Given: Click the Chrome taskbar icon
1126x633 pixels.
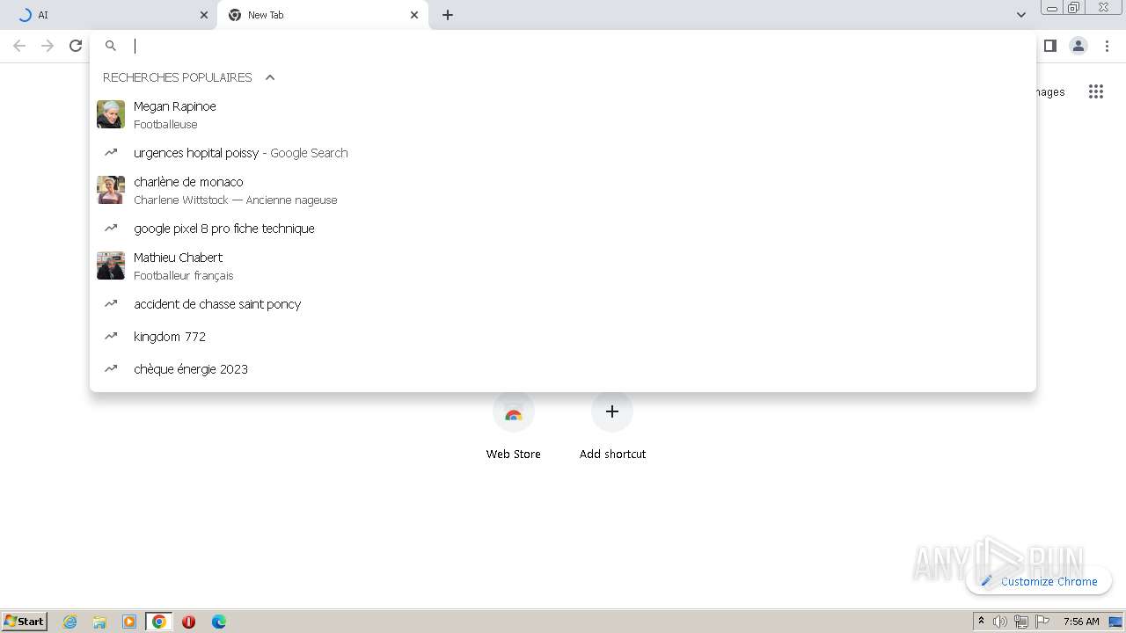Looking at the screenshot, I should click(x=159, y=622).
